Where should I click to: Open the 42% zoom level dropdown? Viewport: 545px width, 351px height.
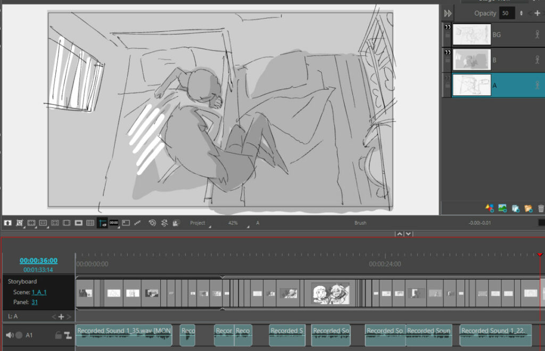[234, 223]
